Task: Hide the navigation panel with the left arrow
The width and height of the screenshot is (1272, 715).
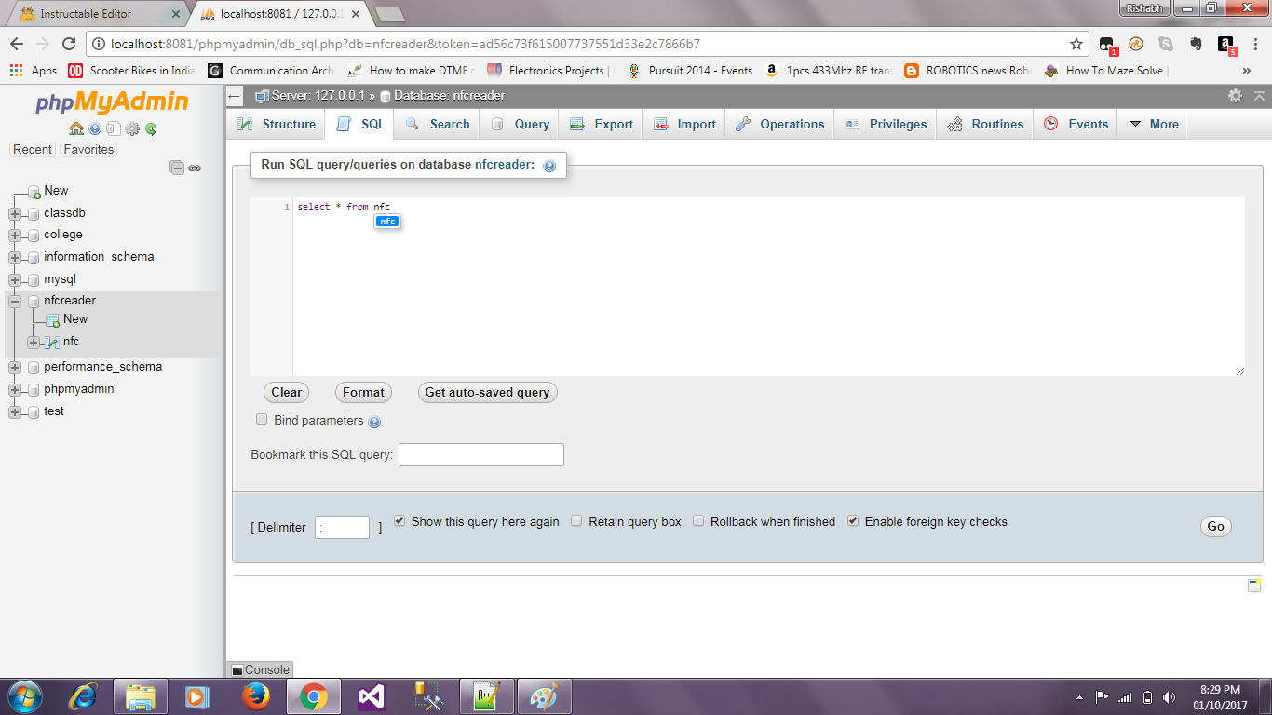Action: [x=235, y=96]
